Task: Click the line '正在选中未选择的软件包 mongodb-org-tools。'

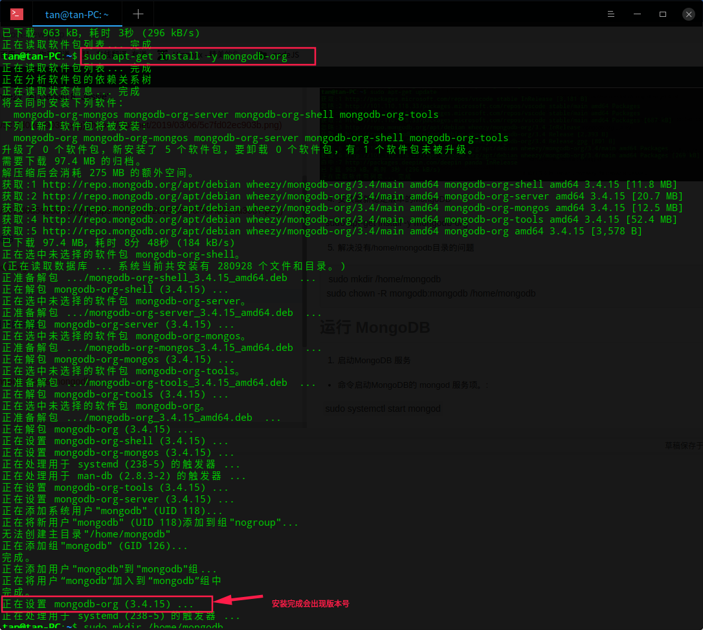Action: (x=122, y=371)
